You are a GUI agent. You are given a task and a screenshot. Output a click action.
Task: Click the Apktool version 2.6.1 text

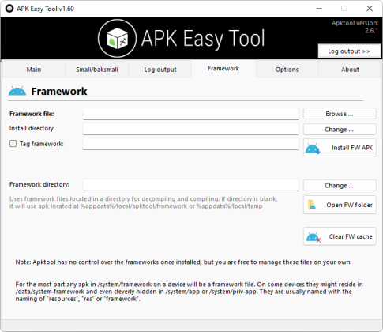[355, 27]
